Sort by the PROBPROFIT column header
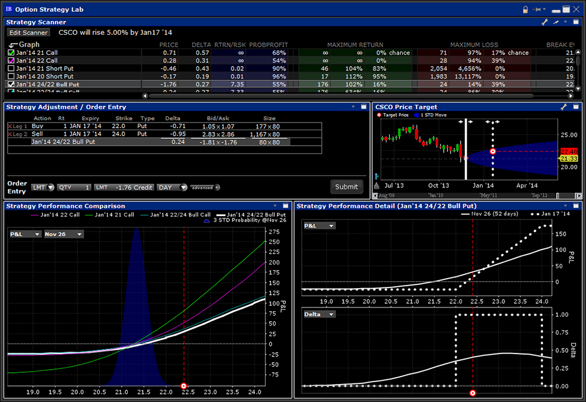The width and height of the screenshot is (586, 402). [268, 45]
